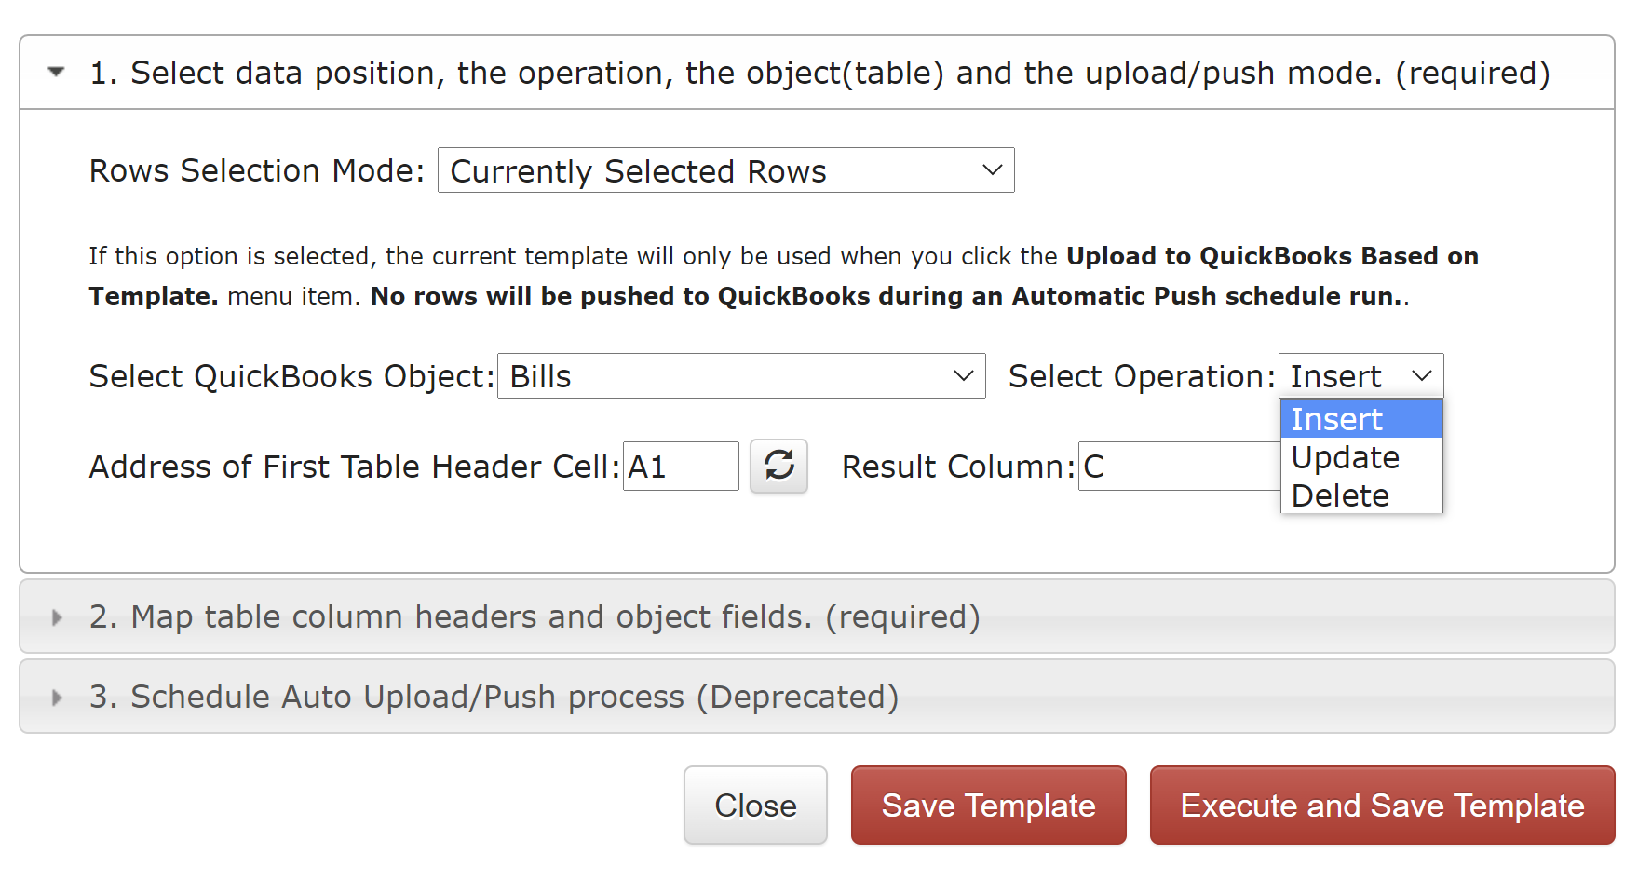Open the Rows Selection Mode dropdown
1638x894 pixels.
725,170
